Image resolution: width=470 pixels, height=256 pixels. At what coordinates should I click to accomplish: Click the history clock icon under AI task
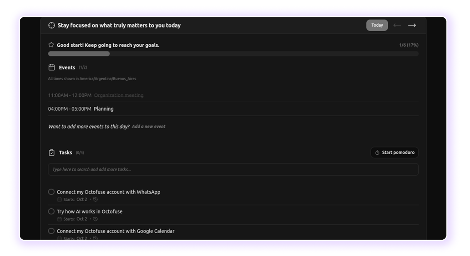95,219
